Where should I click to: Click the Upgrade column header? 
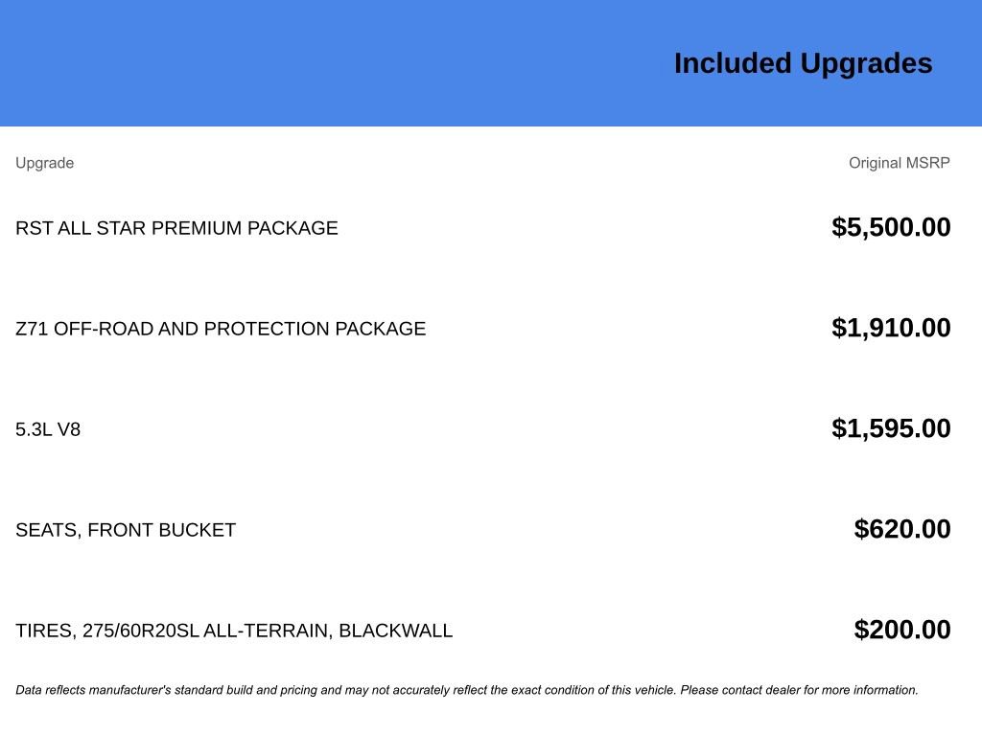coord(44,163)
